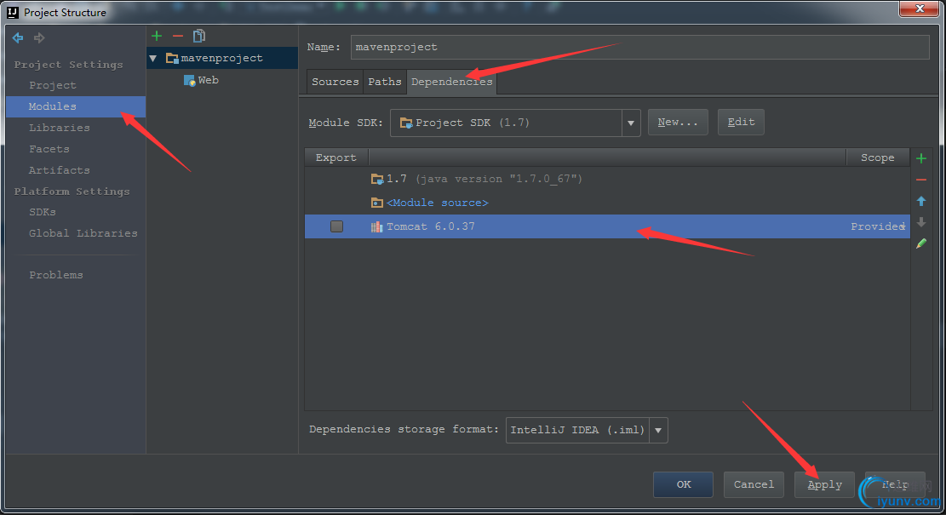Add a new module with the plus icon
The height and width of the screenshot is (515, 946).
click(x=157, y=37)
